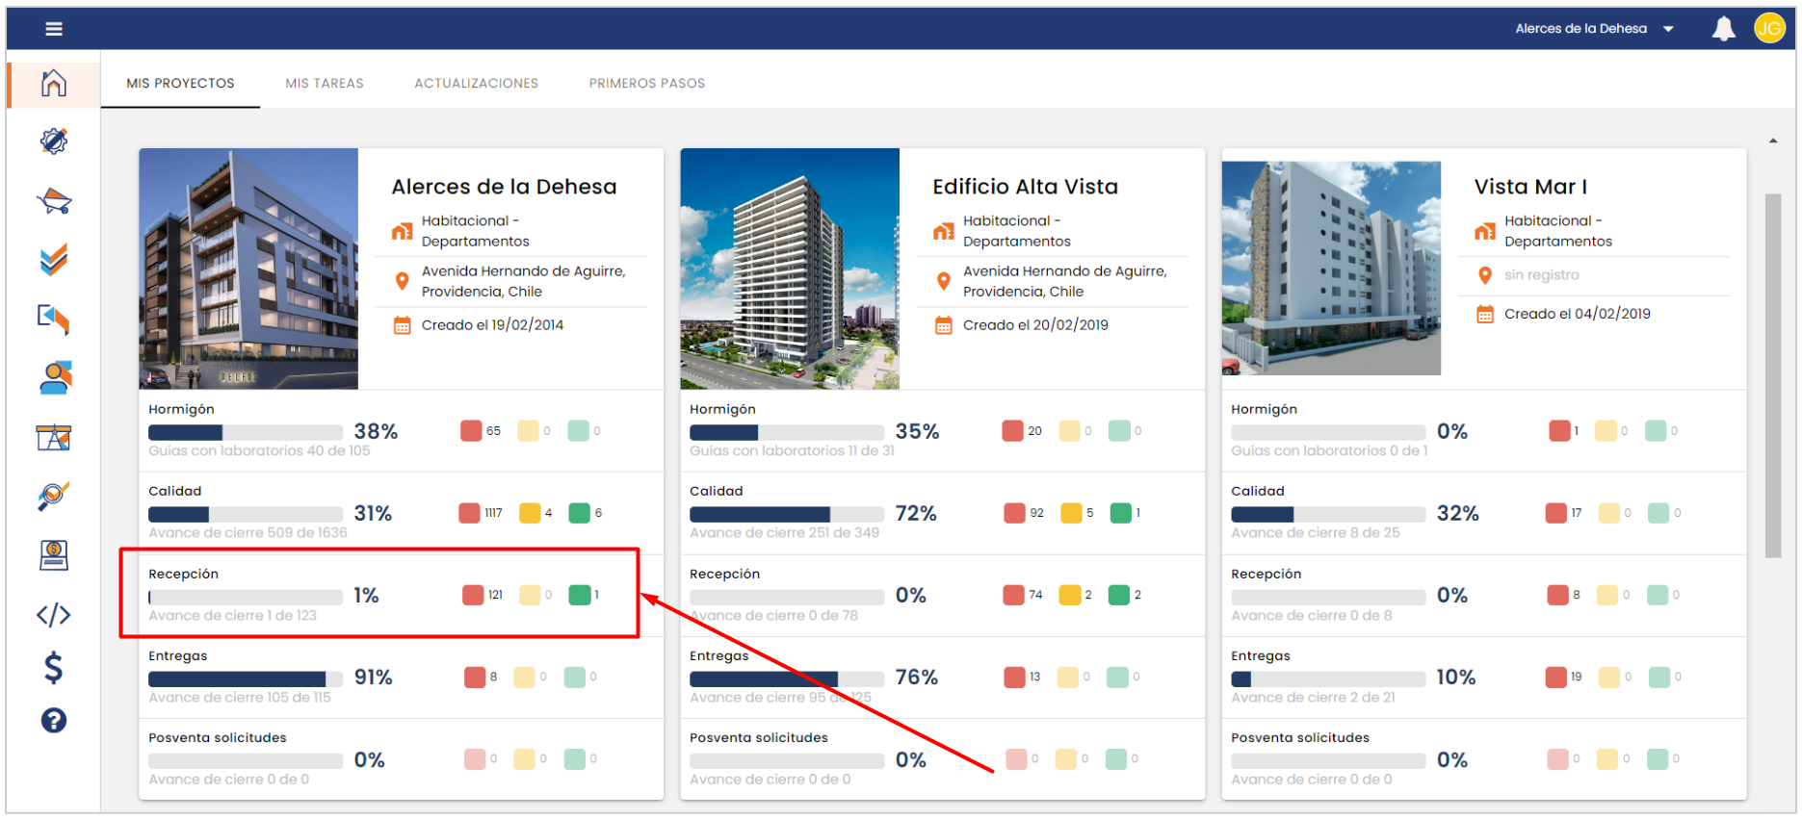Open the Actualizaciones tab
Screen dimensions: 1802x819
tap(476, 84)
